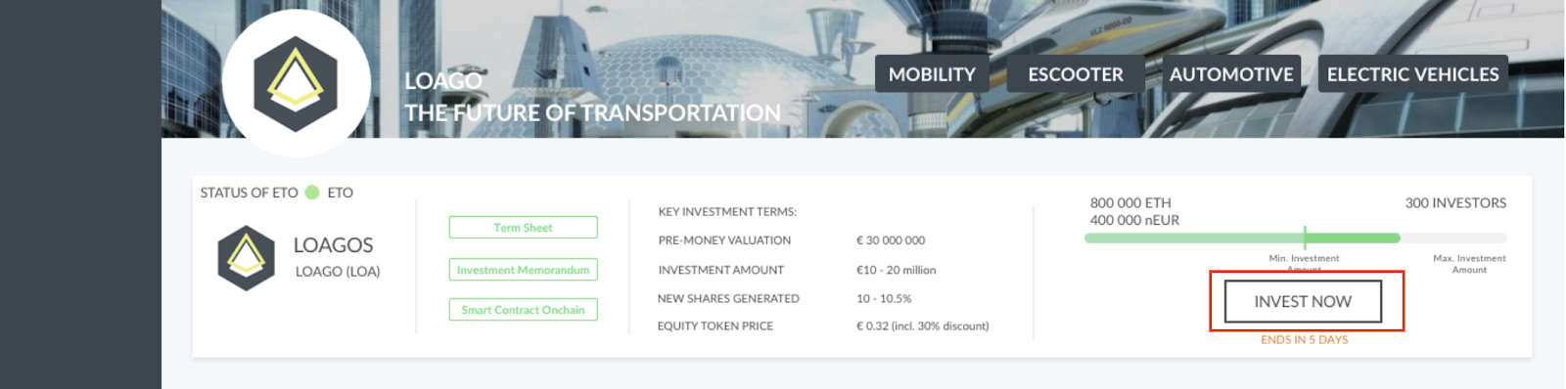The height and width of the screenshot is (389, 1566).
Task: Click the Max. Investment Amount label
Action: (1469, 264)
